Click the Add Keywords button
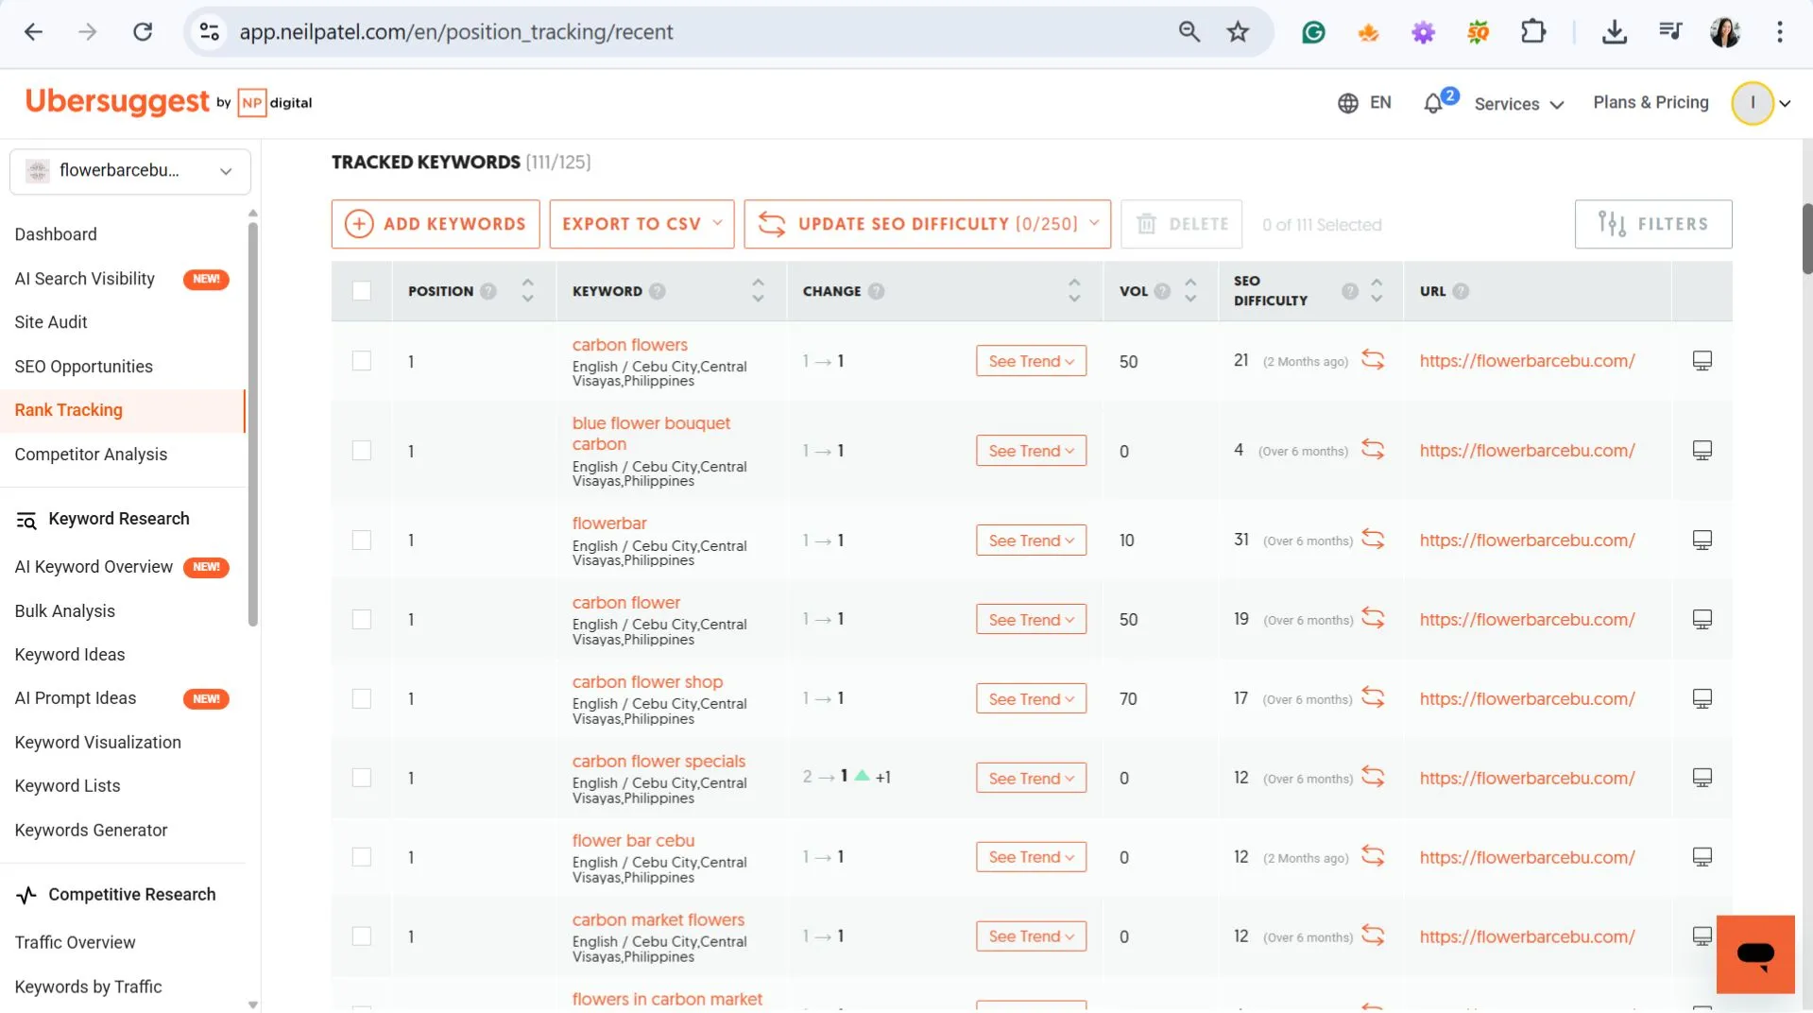1813x1013 pixels. click(436, 224)
